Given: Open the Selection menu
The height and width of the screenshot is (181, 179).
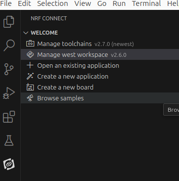Looking at the screenshot, I should 53,3.
